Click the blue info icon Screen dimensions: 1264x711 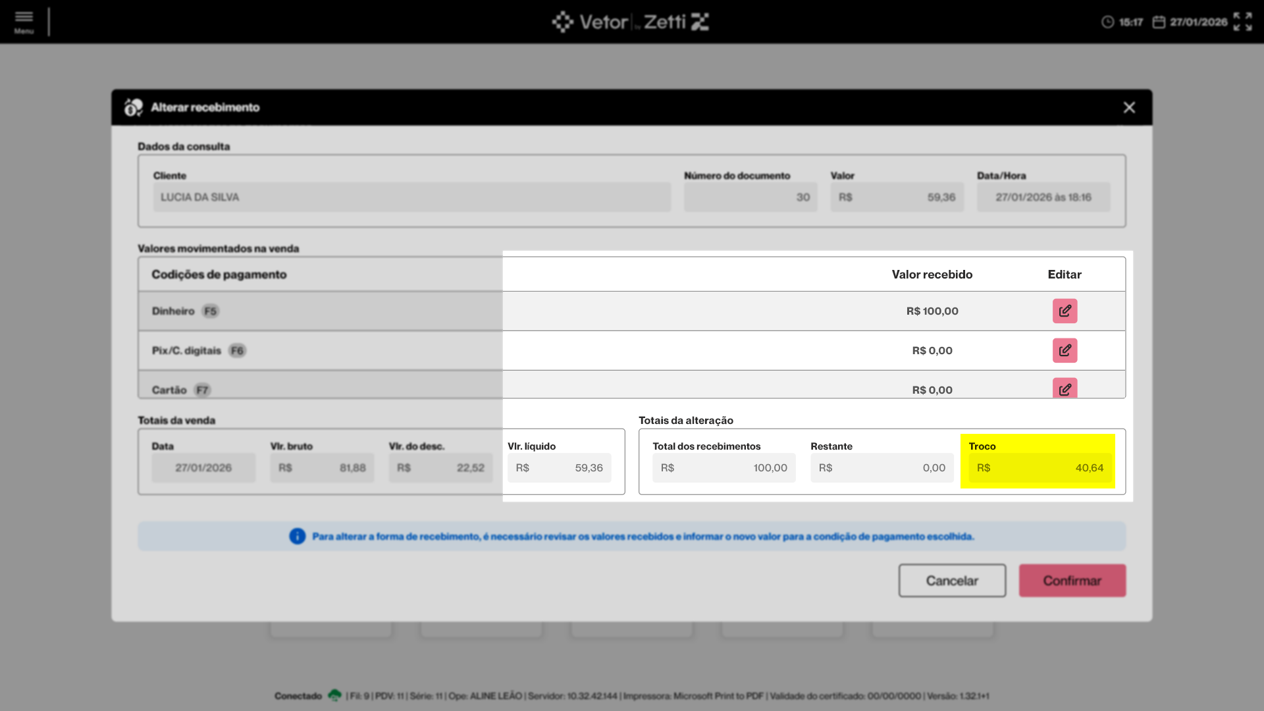coord(298,537)
